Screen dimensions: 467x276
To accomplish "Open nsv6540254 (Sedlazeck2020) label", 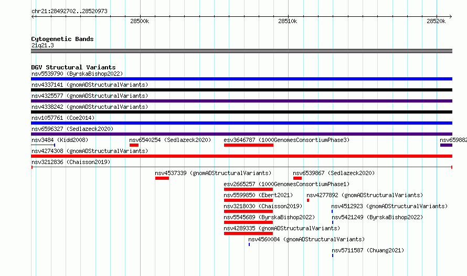I will [170, 140].
